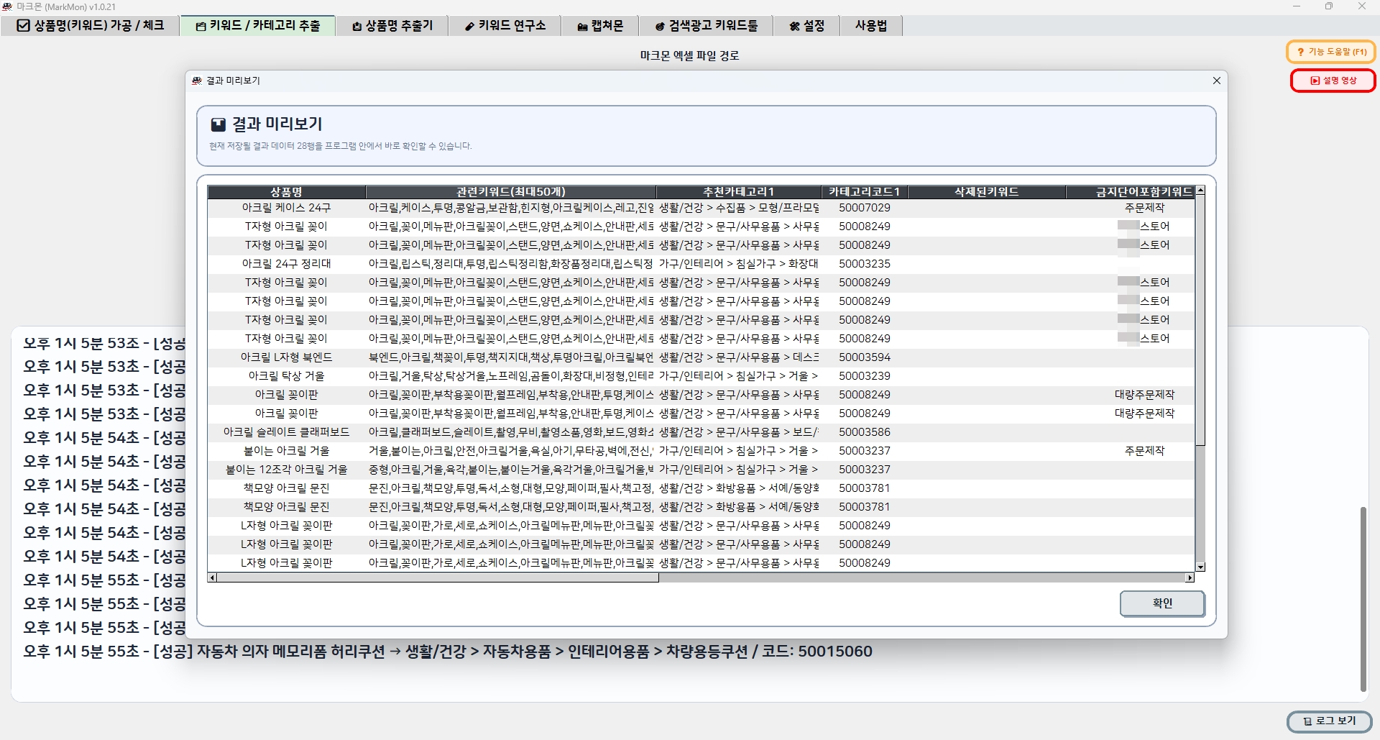The image size is (1380, 740).
Task: Click the 확인 button in preview dialog
Action: pyautogui.click(x=1162, y=603)
